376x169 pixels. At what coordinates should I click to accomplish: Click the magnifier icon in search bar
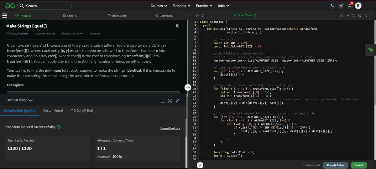tap(22, 6)
